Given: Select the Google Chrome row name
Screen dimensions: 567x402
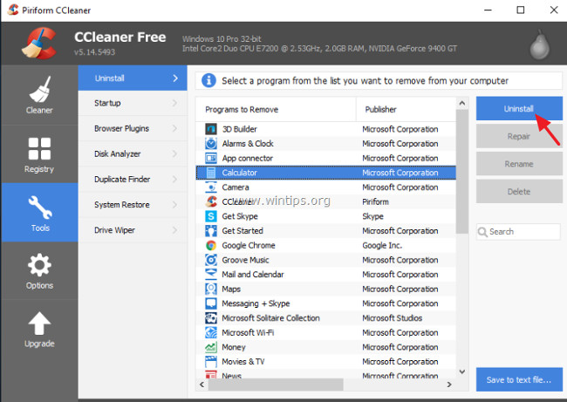Looking at the screenshot, I should (249, 245).
